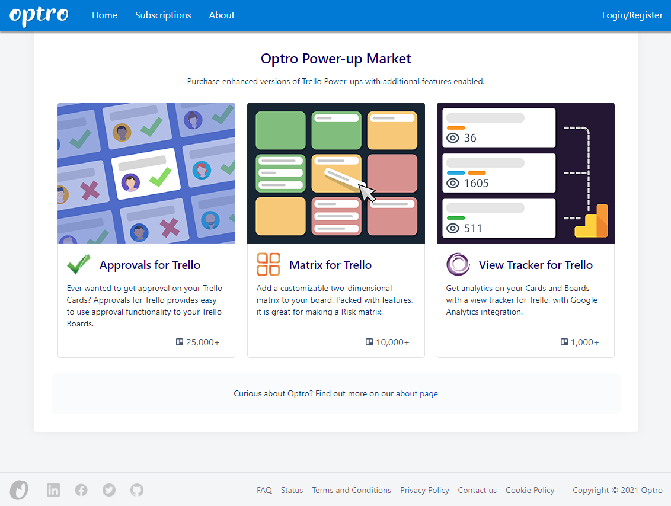The height and width of the screenshot is (506, 671).
Task: Click the 'View Tracker for Trello' title
Action: click(535, 265)
